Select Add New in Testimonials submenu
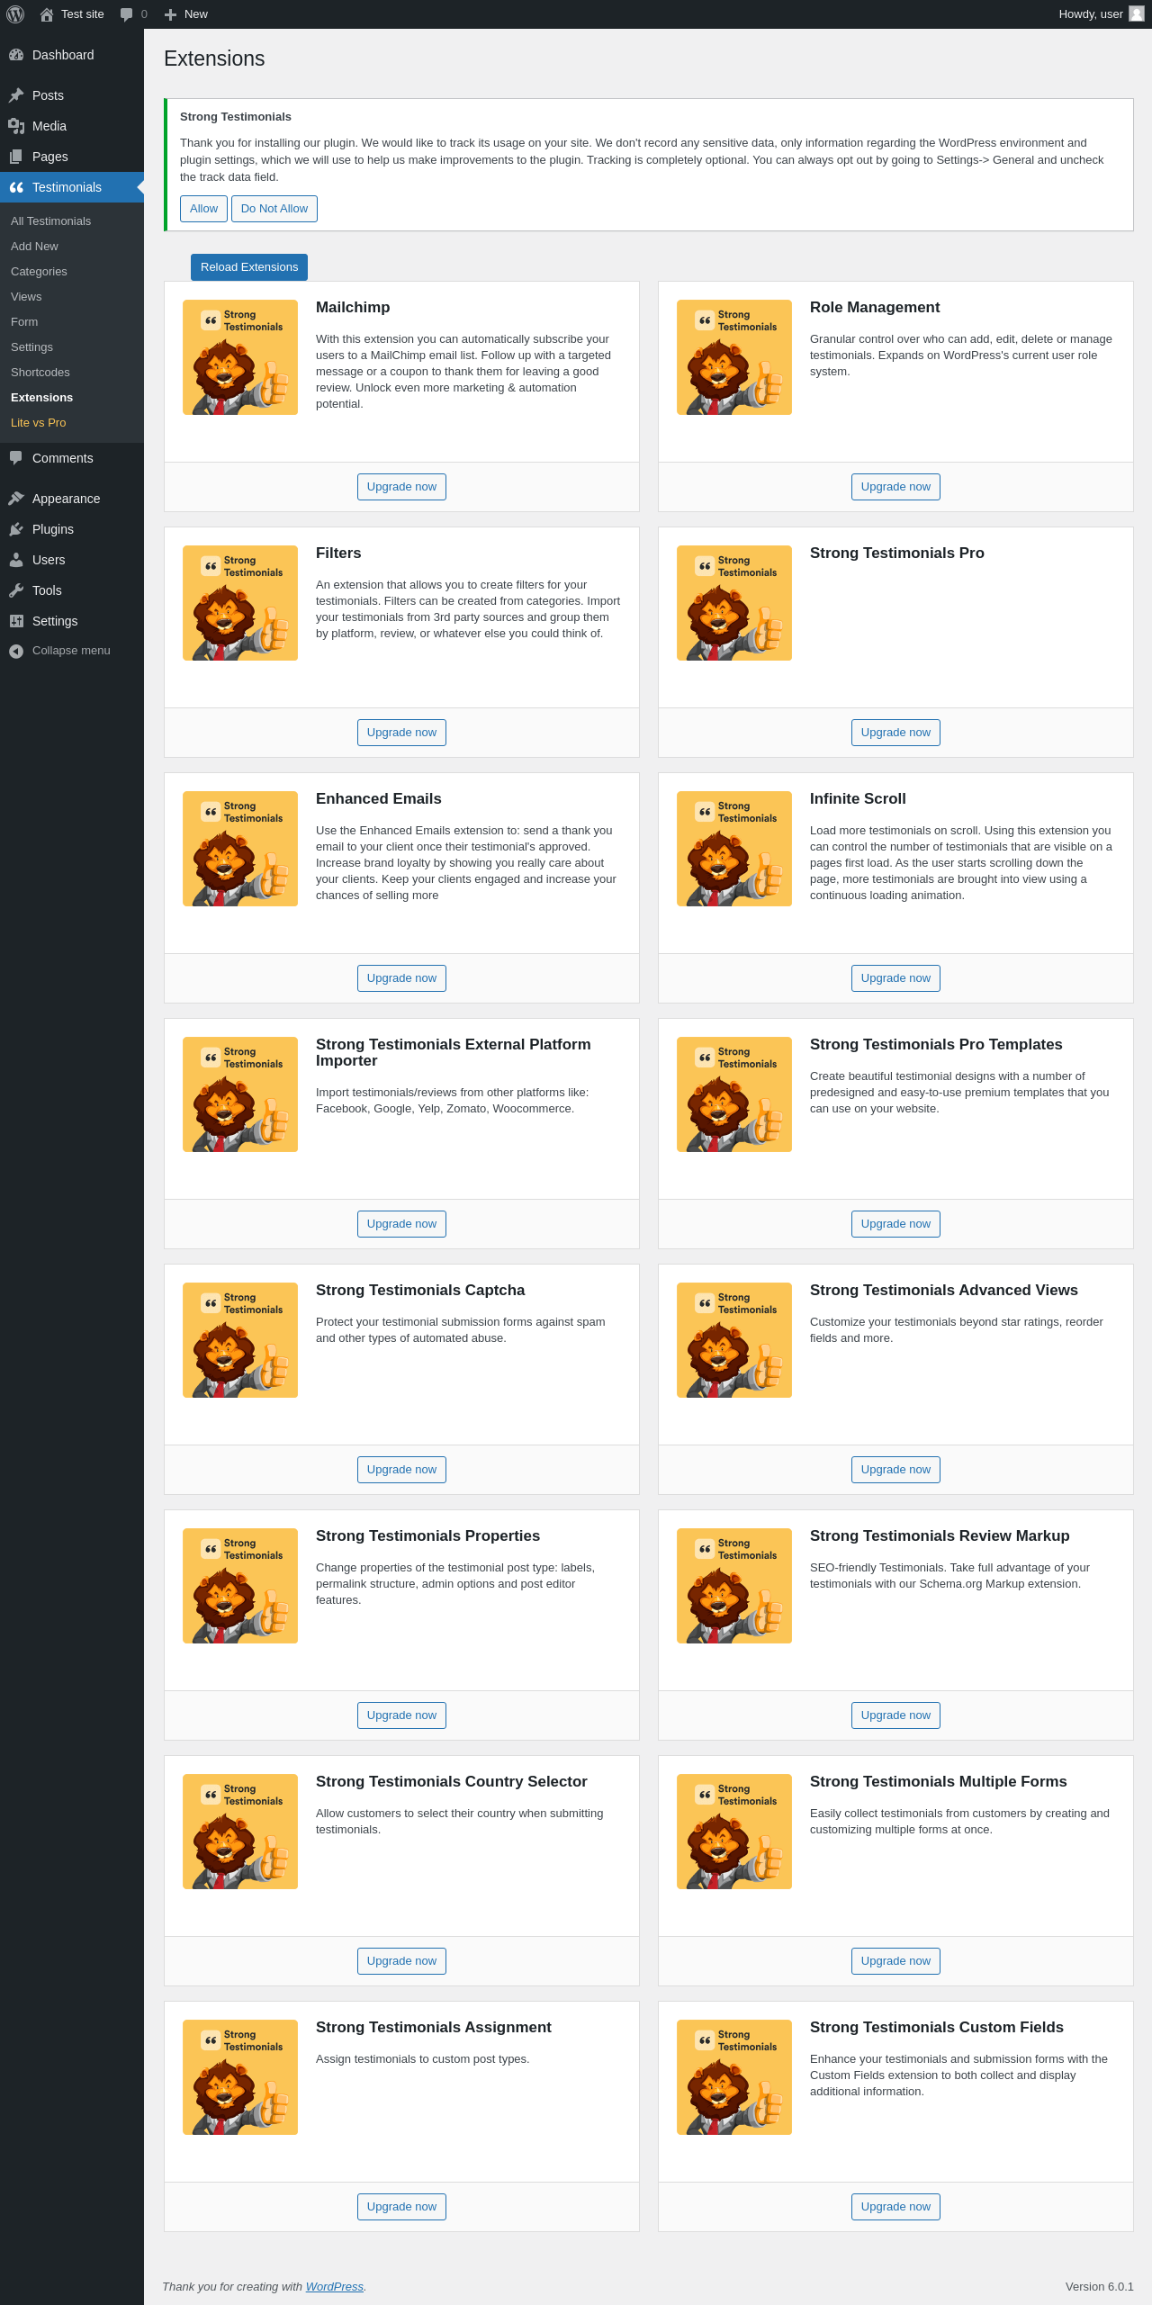The image size is (1152, 2305). pos(34,247)
